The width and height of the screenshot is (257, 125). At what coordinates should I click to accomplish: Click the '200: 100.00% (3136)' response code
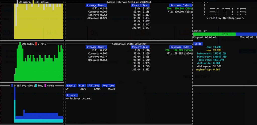[179, 50]
